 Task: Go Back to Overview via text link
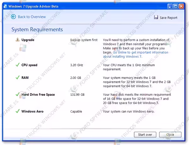pos(32,17)
